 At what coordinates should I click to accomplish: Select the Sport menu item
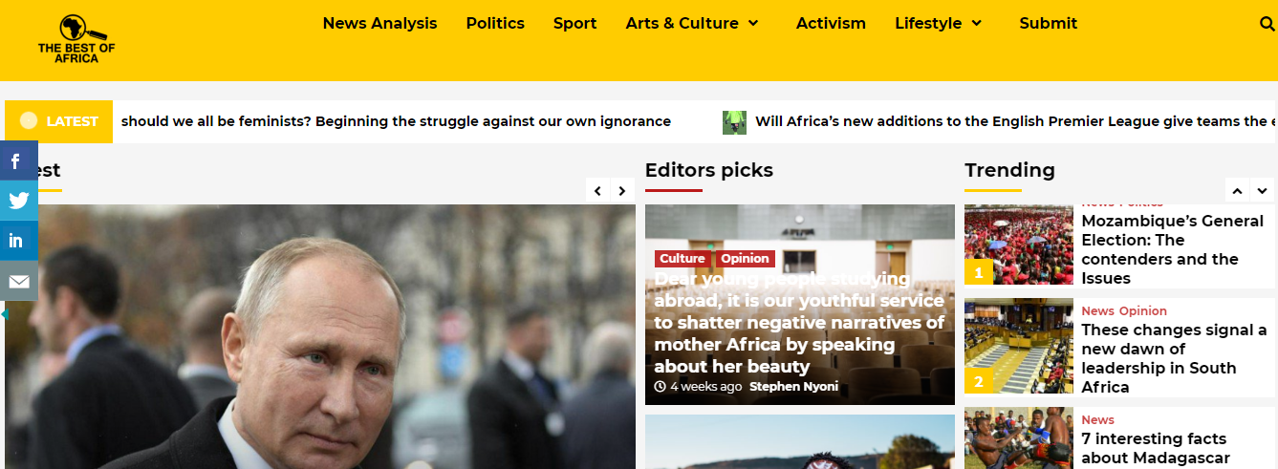click(574, 24)
